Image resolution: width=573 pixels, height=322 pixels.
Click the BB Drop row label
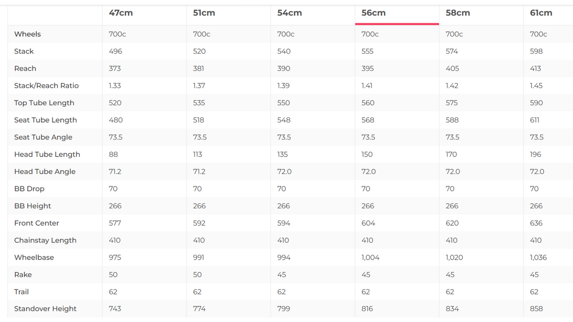click(29, 189)
